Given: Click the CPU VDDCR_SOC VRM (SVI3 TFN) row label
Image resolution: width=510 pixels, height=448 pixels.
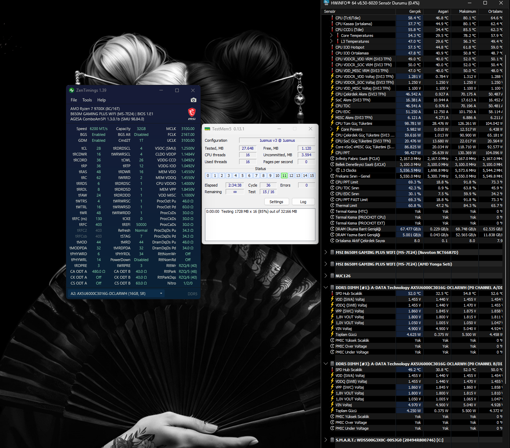Looking at the screenshot, I should click(364, 65).
